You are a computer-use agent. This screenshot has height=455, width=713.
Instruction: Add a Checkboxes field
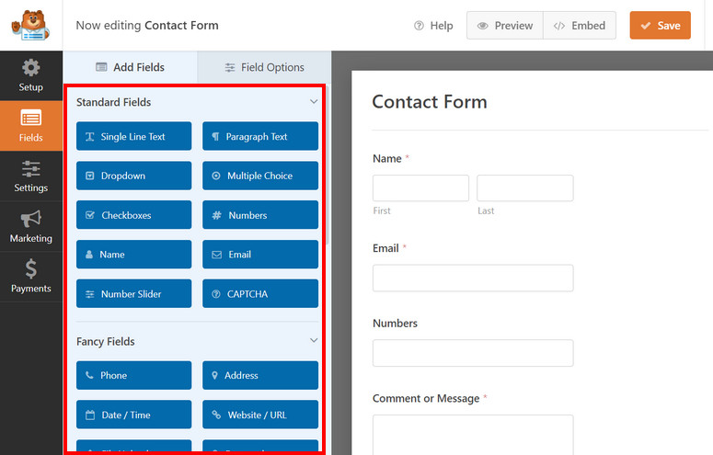133,215
